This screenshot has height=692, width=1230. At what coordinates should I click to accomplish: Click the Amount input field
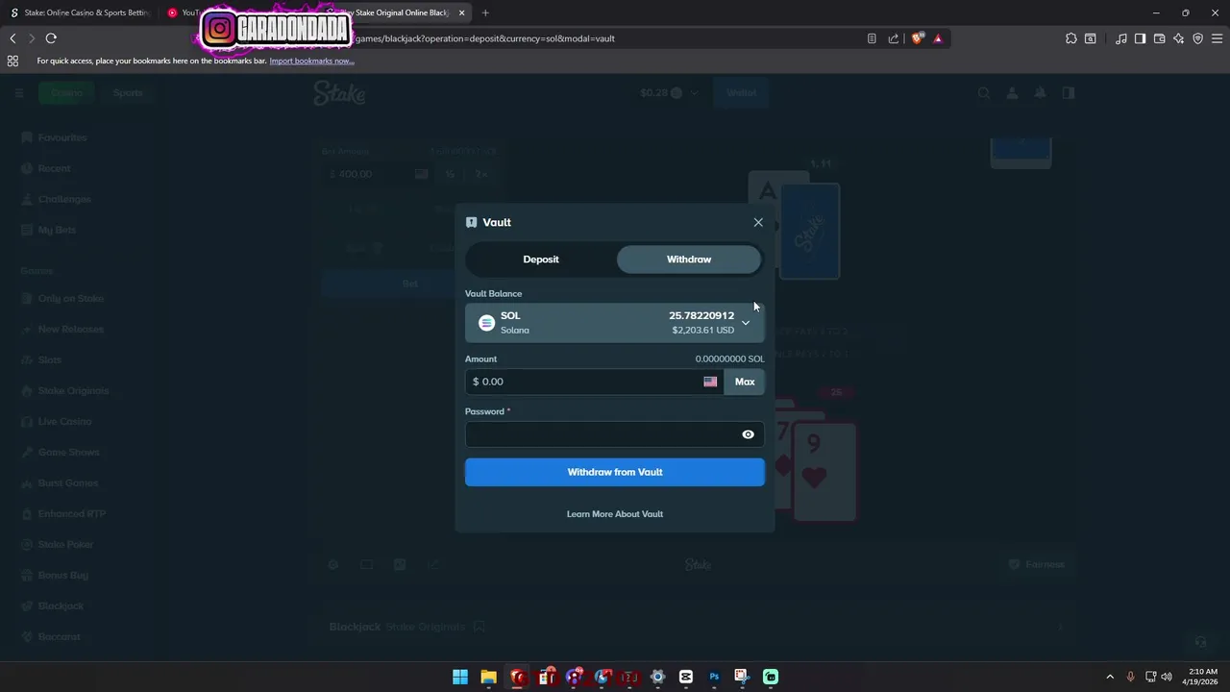coord(594,382)
